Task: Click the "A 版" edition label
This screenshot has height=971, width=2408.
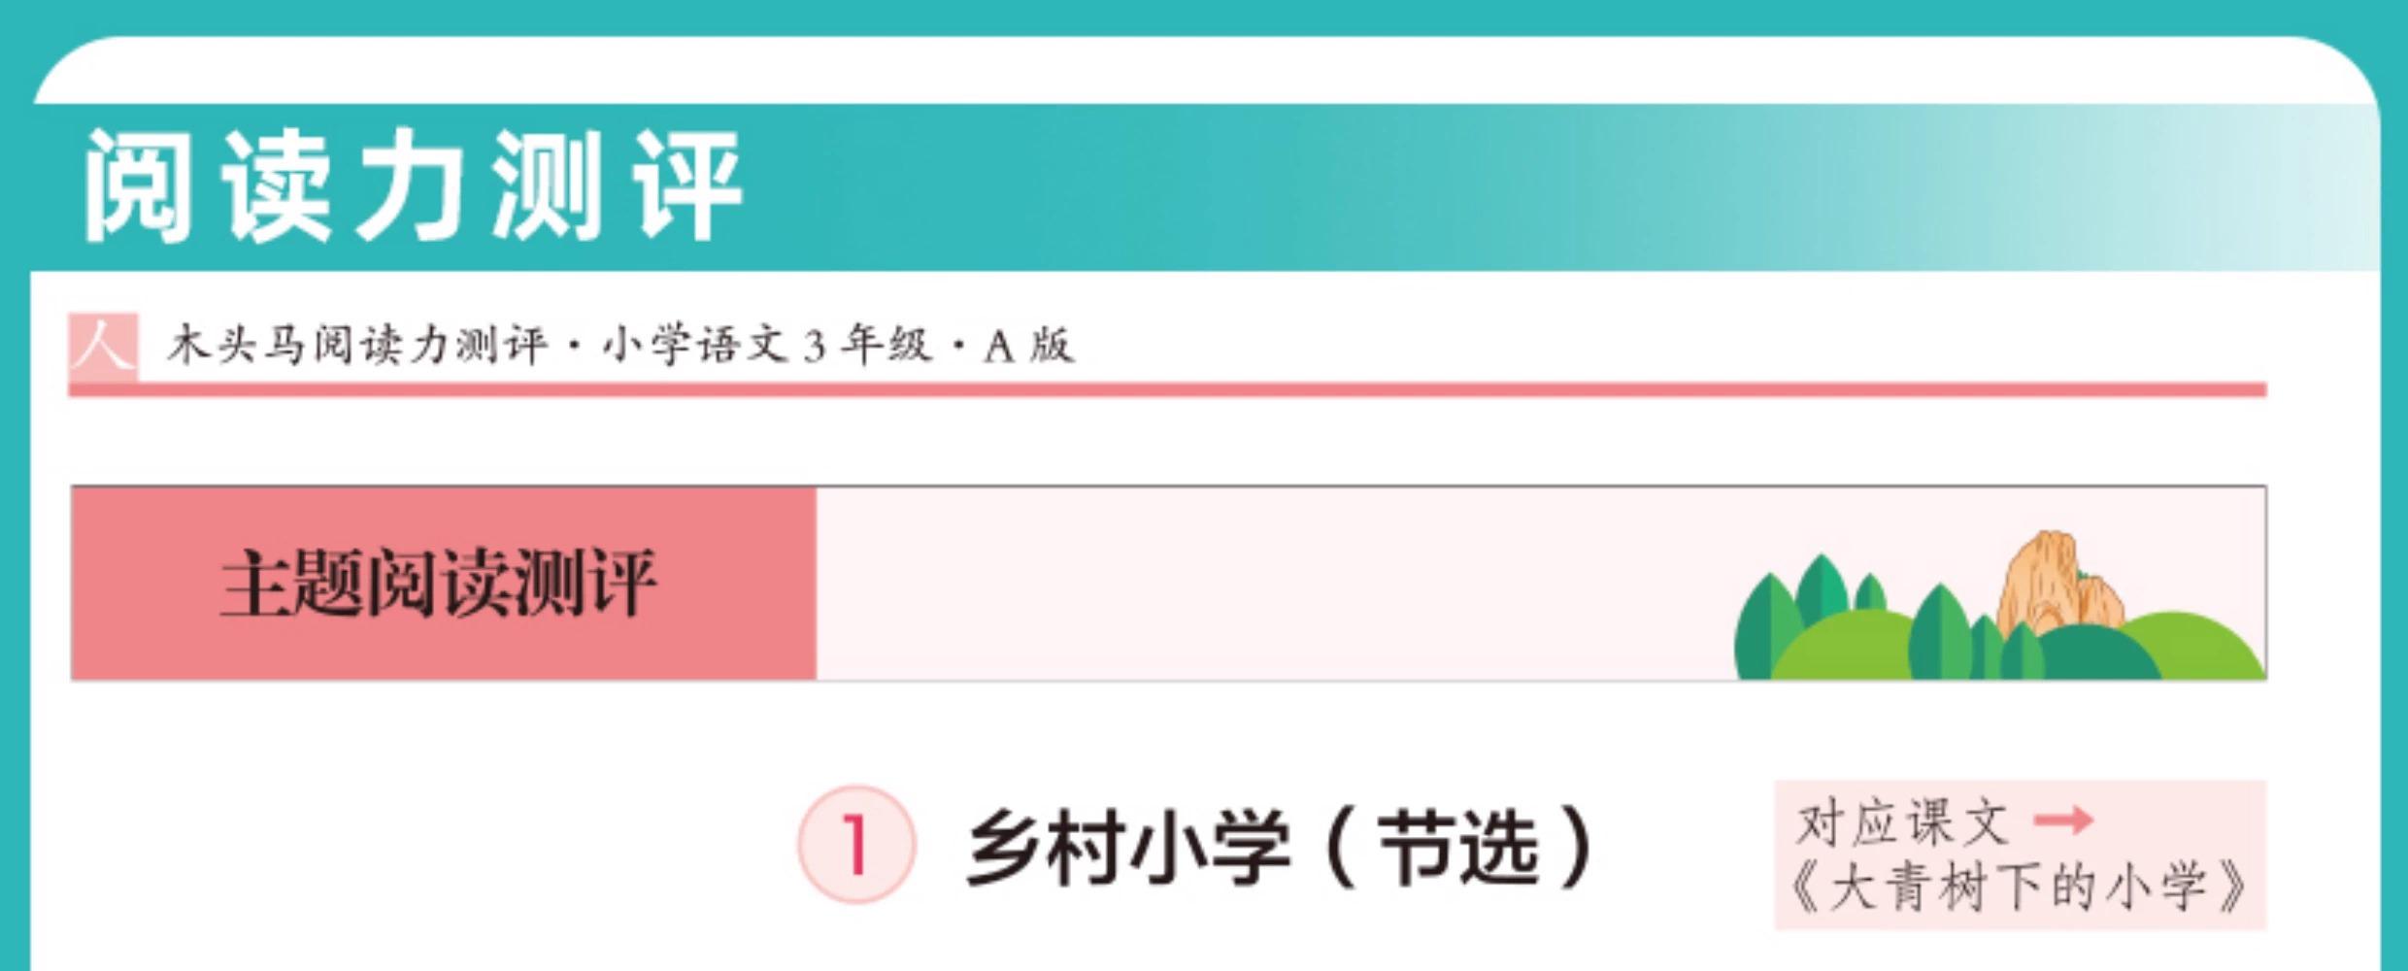Action: (1028, 346)
